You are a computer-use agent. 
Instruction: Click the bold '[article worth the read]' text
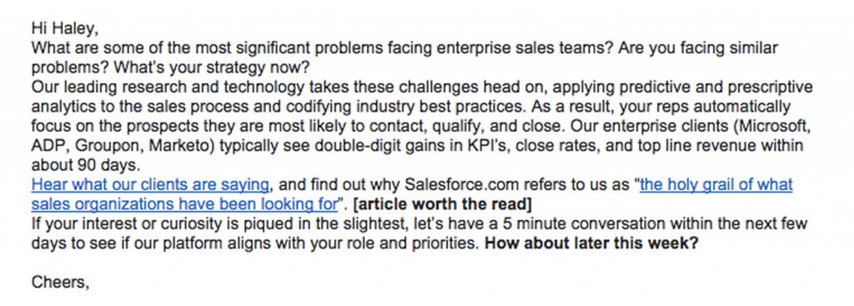pyautogui.click(x=442, y=205)
